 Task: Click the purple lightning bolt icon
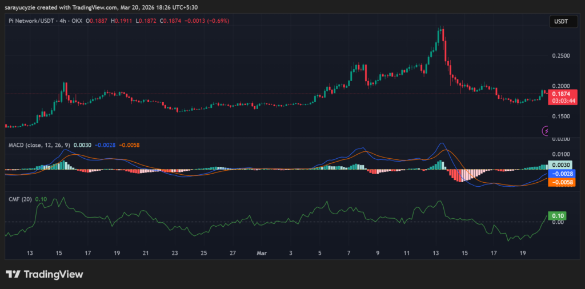pyautogui.click(x=545, y=131)
